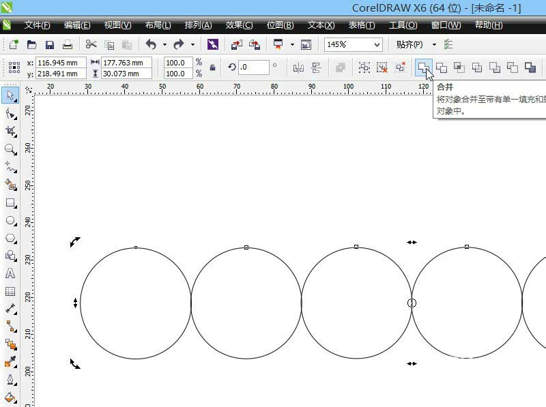Open the 文件(F) menu

pyautogui.click(x=38, y=25)
